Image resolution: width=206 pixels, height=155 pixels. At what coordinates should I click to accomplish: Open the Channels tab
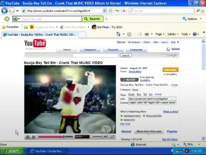pyautogui.click(x=113, y=50)
